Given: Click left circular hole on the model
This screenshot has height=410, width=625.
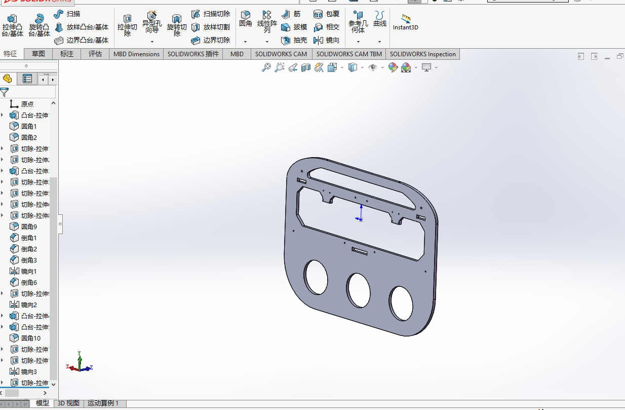Looking at the screenshot, I should coord(316,277).
